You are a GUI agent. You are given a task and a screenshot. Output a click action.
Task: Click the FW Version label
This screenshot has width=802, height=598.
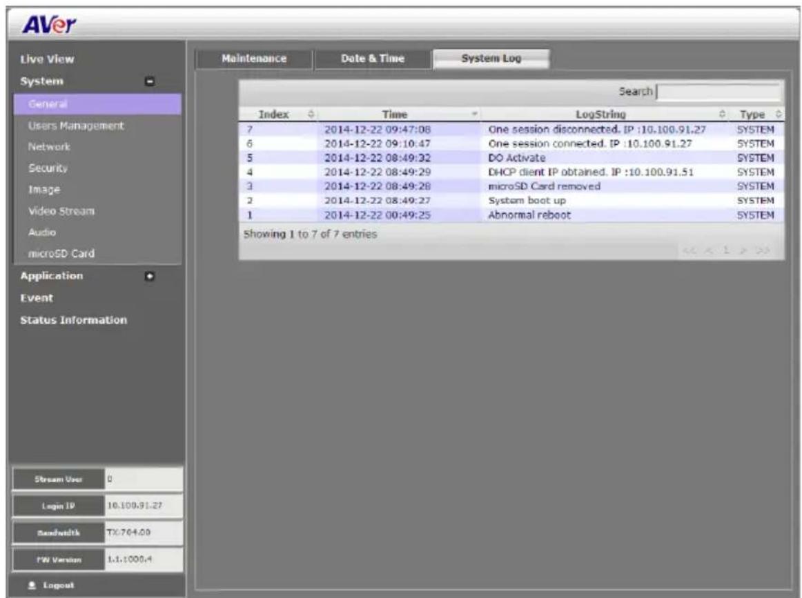coord(58,559)
